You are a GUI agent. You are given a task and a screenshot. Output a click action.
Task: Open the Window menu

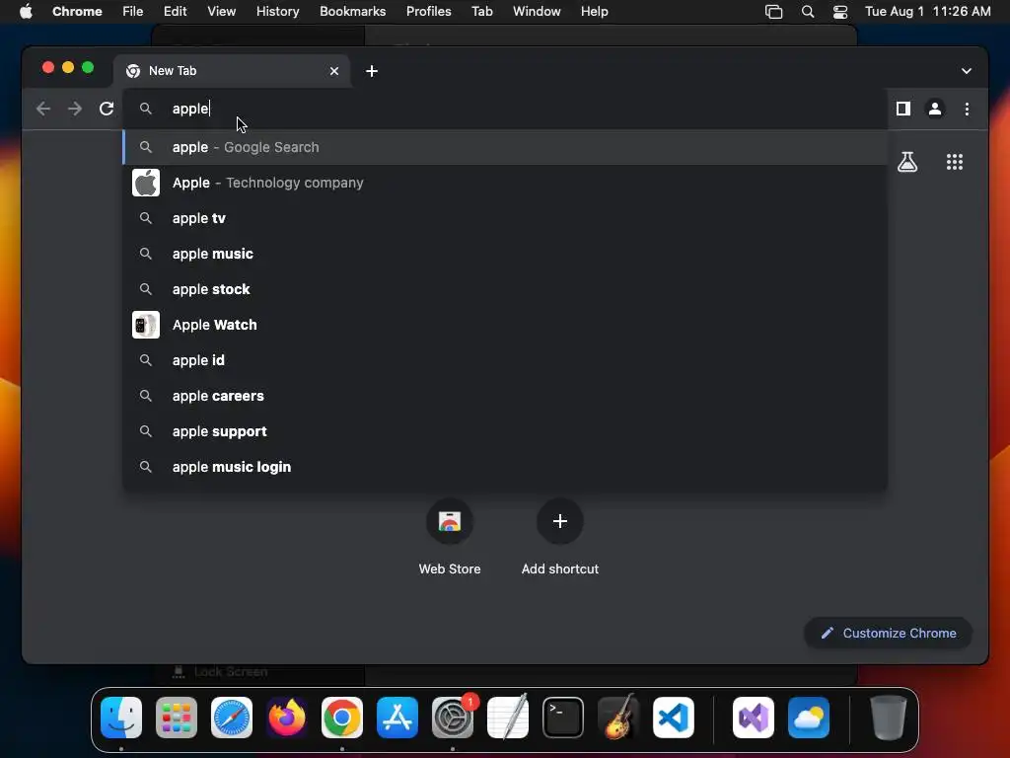pyautogui.click(x=537, y=12)
